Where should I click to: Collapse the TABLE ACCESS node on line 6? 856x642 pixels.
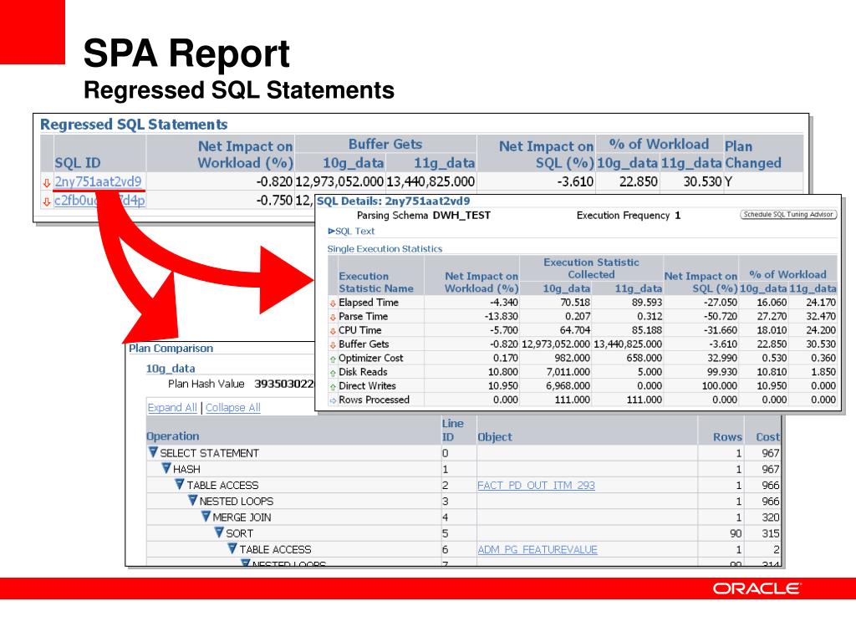[x=232, y=548]
